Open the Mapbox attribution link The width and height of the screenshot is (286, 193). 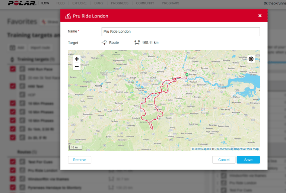(201, 149)
